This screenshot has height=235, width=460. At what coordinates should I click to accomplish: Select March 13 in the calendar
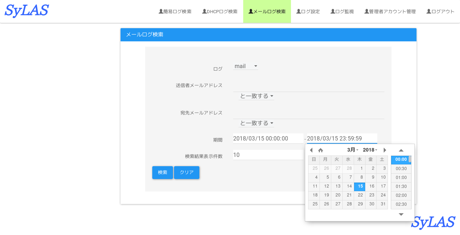[x=337, y=186]
